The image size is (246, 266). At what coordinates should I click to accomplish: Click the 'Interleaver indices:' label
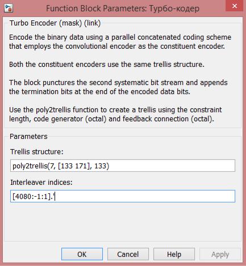tap(41, 182)
